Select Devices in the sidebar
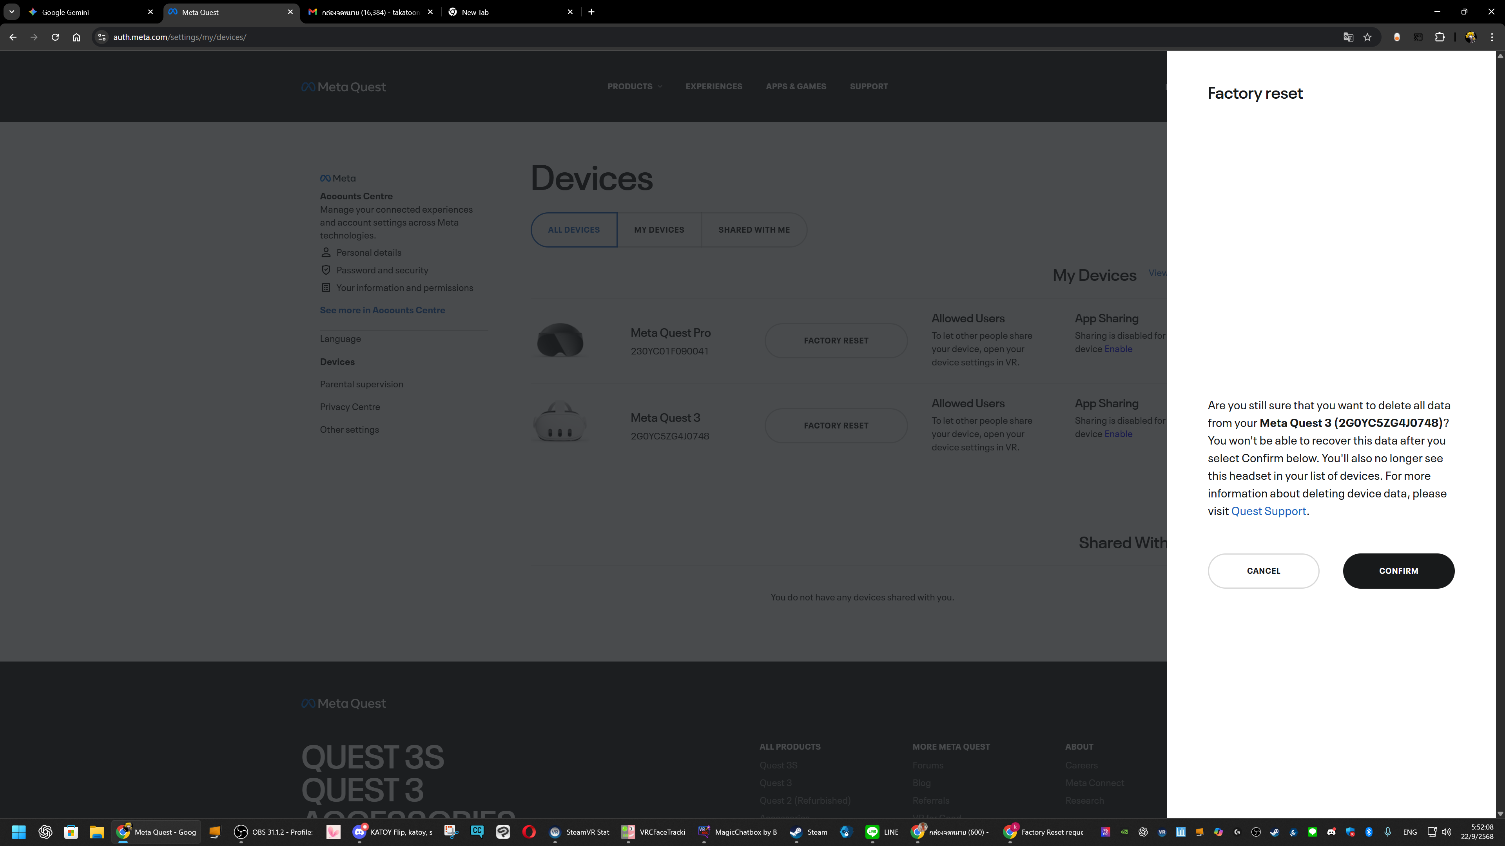This screenshot has width=1505, height=846. pyautogui.click(x=337, y=362)
